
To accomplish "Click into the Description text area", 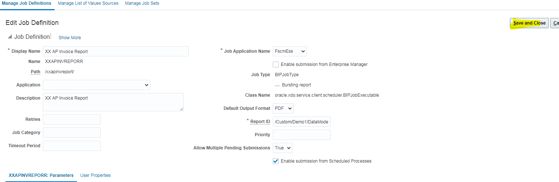I will coord(113,102).
